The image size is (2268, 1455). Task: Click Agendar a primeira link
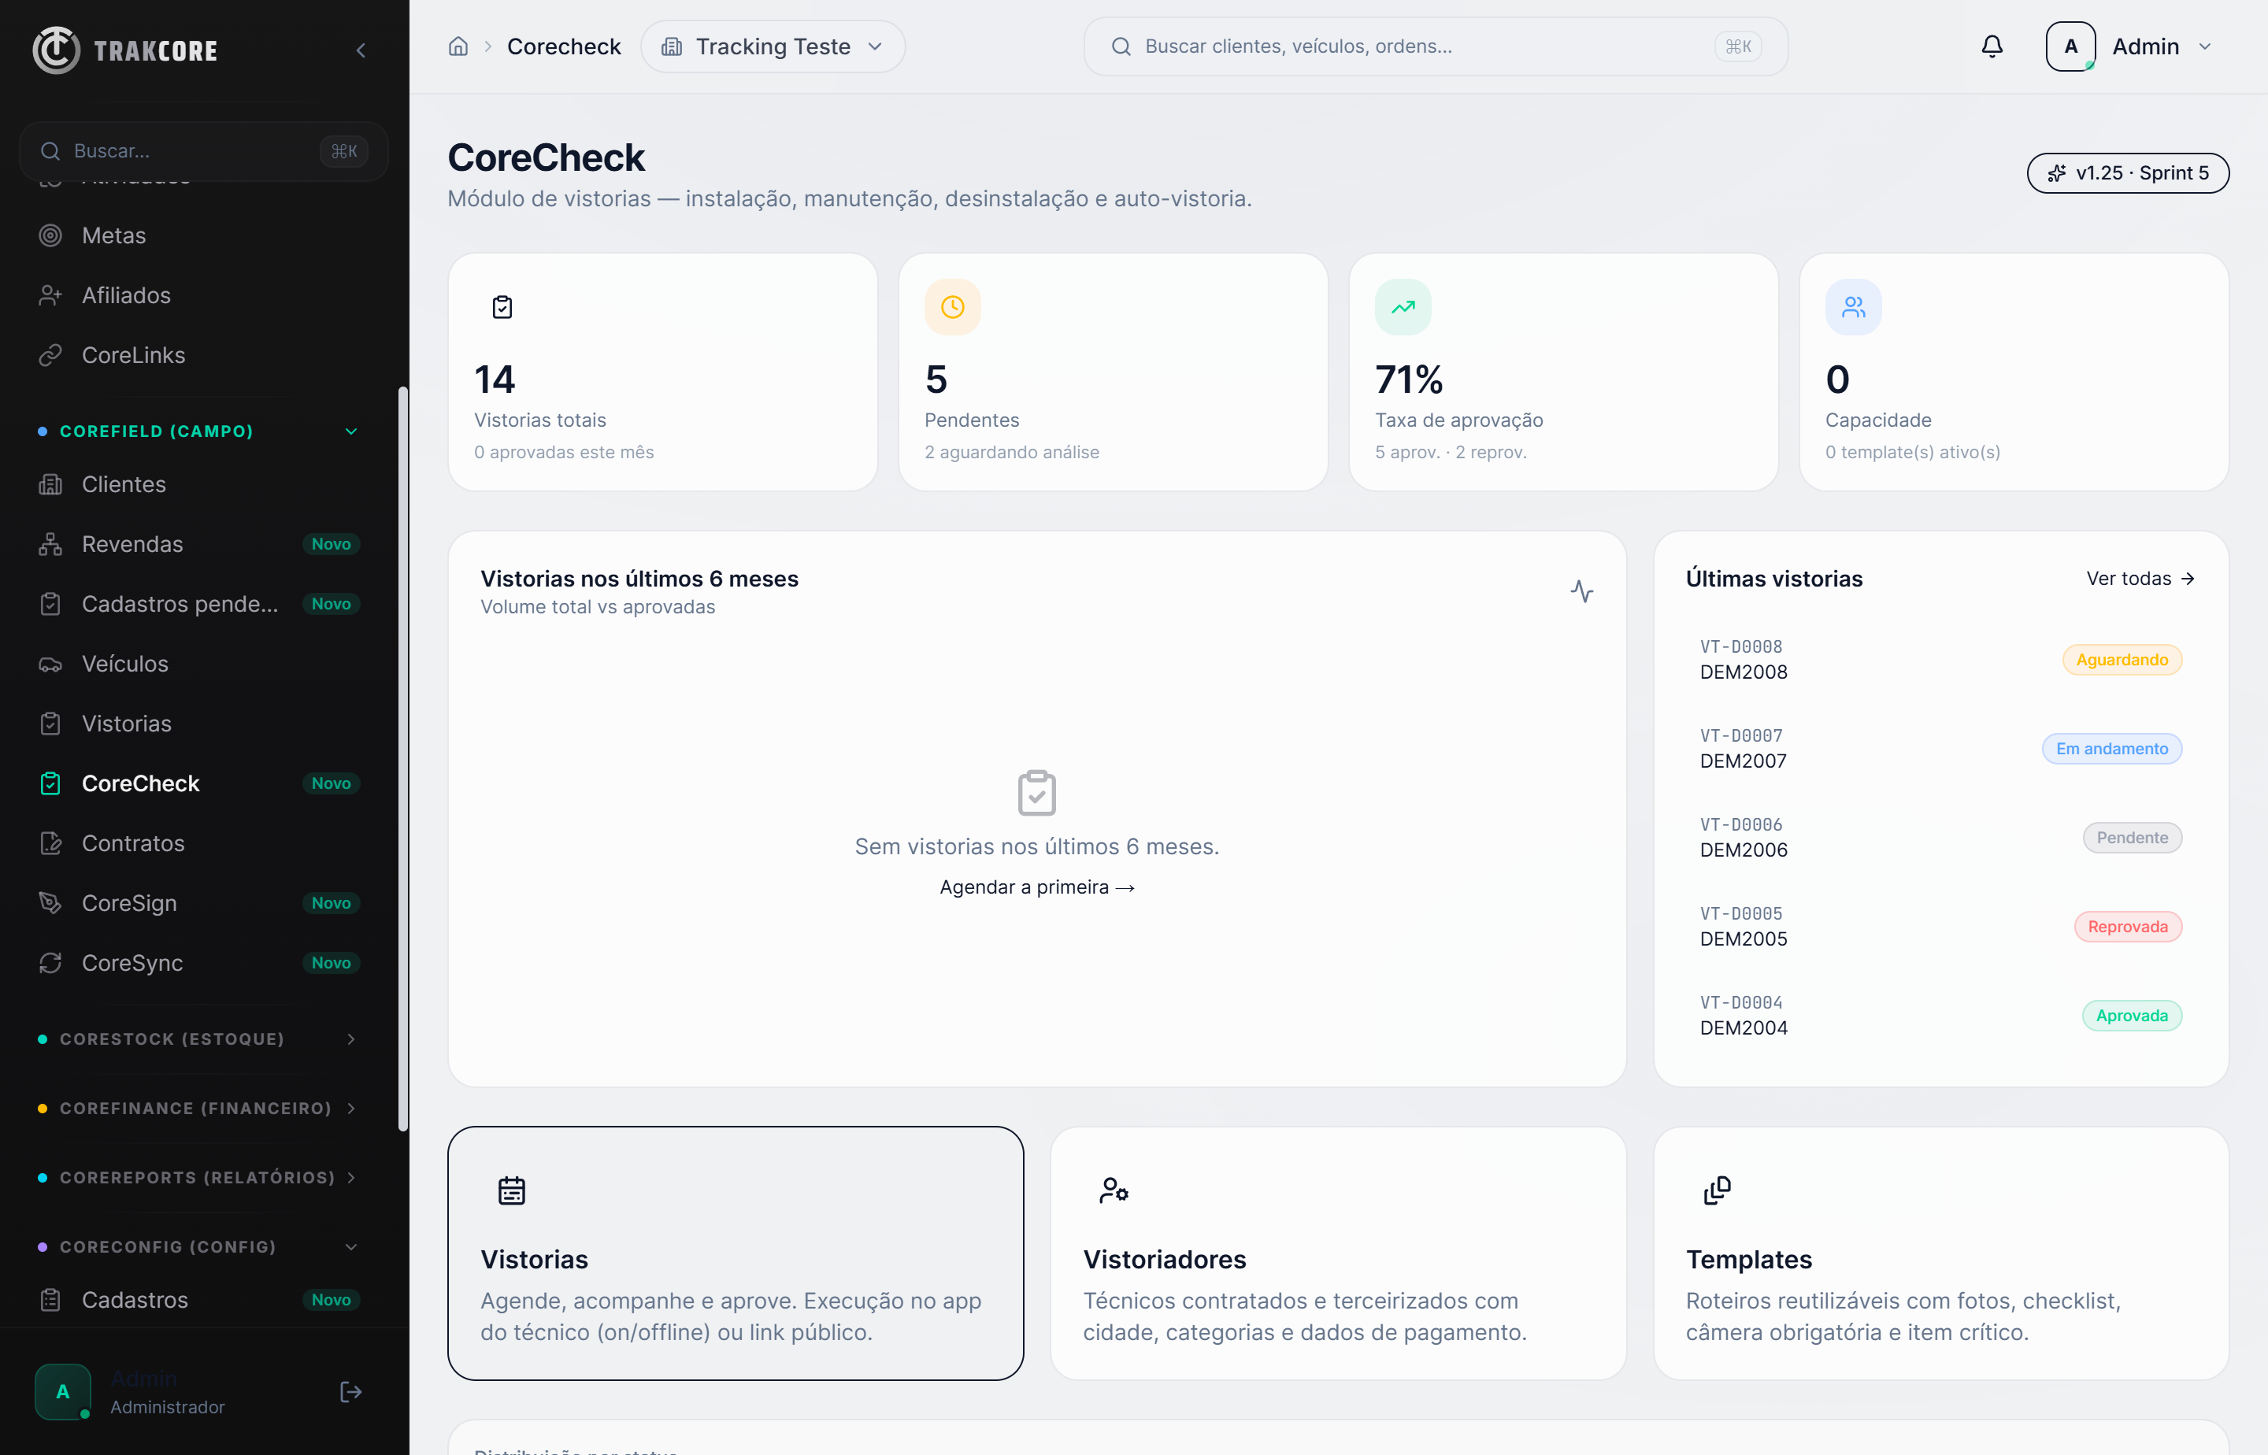(1036, 887)
